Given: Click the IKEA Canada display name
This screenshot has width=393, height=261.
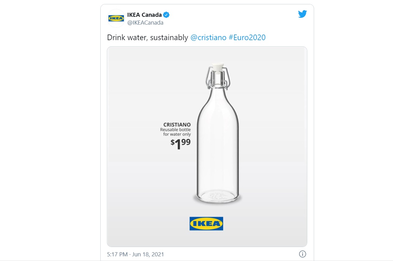Looking at the screenshot, I should point(144,15).
